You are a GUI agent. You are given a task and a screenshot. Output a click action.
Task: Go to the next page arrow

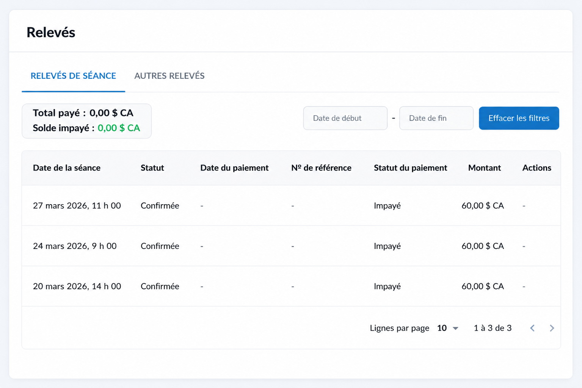pos(552,328)
